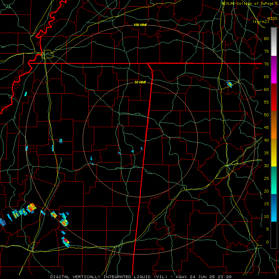Click the isolated storm cell in the northeast

[229, 84]
